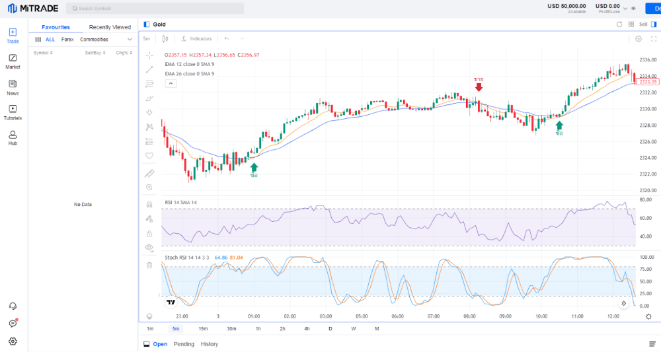
Task: Open candlestick chart type selector
Action: 164,38
